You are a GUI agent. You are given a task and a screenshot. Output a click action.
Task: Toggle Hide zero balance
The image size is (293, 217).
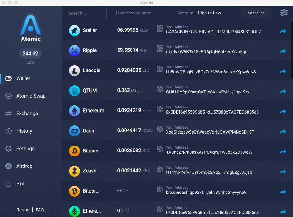(x=133, y=13)
